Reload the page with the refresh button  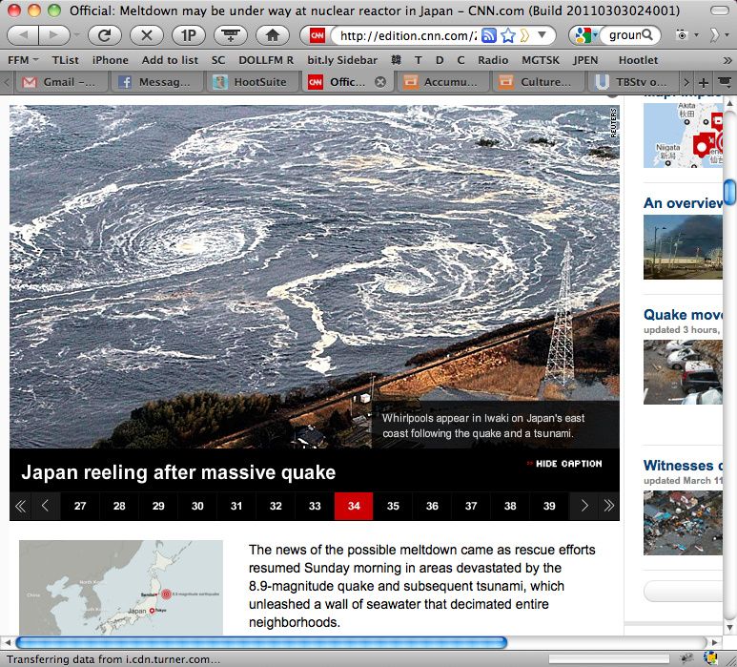(104, 35)
